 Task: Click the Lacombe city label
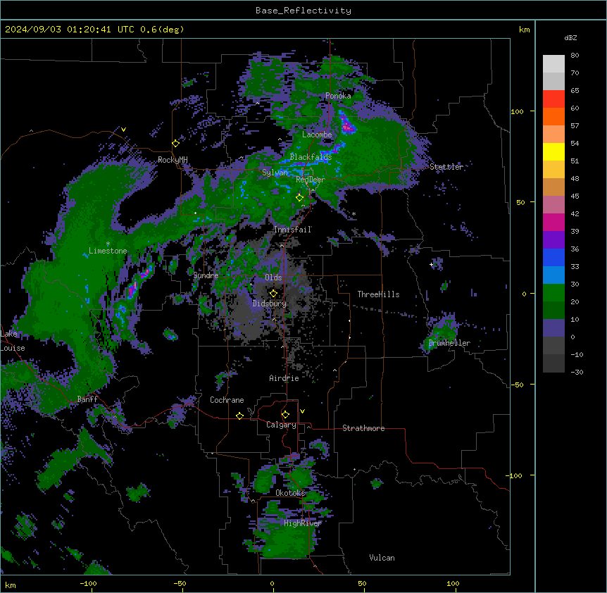coord(317,135)
